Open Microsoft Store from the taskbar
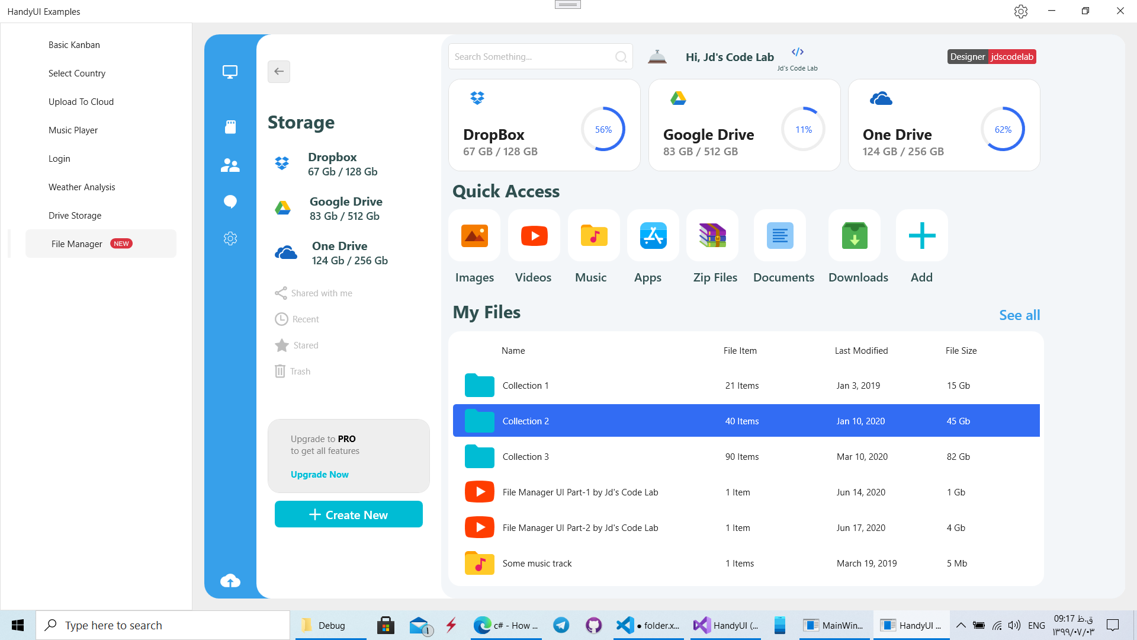Image resolution: width=1137 pixels, height=640 pixels. [386, 625]
